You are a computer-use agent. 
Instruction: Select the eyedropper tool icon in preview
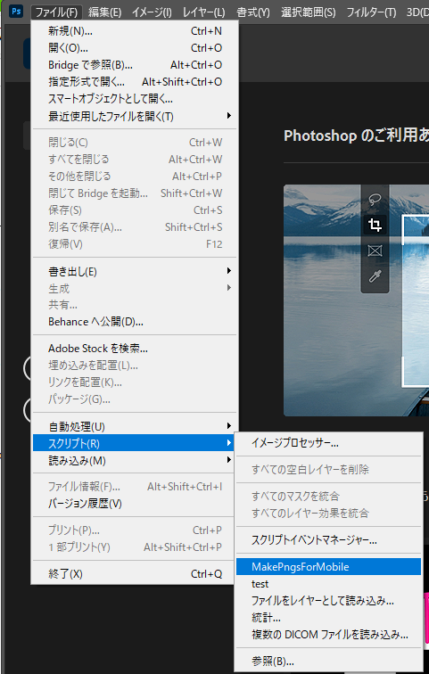tap(375, 276)
